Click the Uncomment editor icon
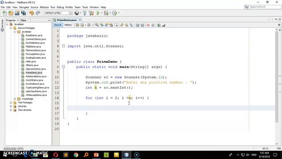282x159 pixels. pos(163,25)
